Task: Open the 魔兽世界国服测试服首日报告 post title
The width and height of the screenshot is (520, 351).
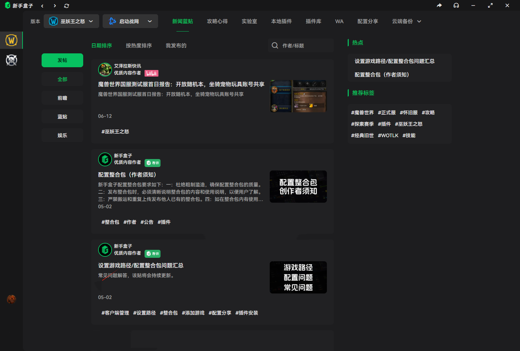Action: pyautogui.click(x=181, y=84)
